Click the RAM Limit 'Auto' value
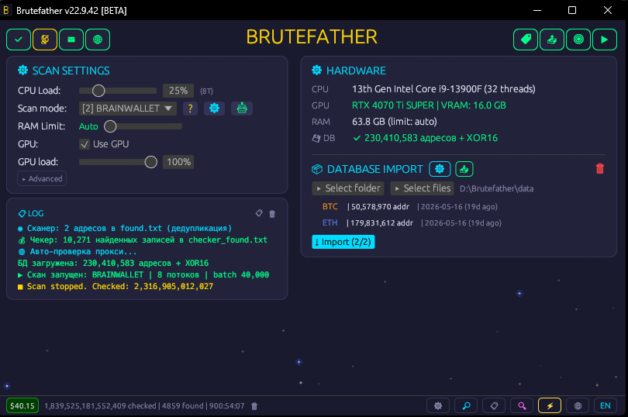 point(88,126)
